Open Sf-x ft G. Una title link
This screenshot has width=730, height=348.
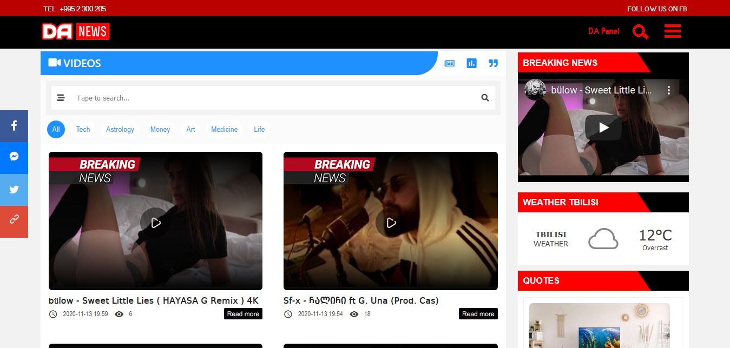click(361, 300)
